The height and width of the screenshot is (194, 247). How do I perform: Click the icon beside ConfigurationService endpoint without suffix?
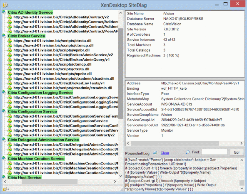[10, 121]
